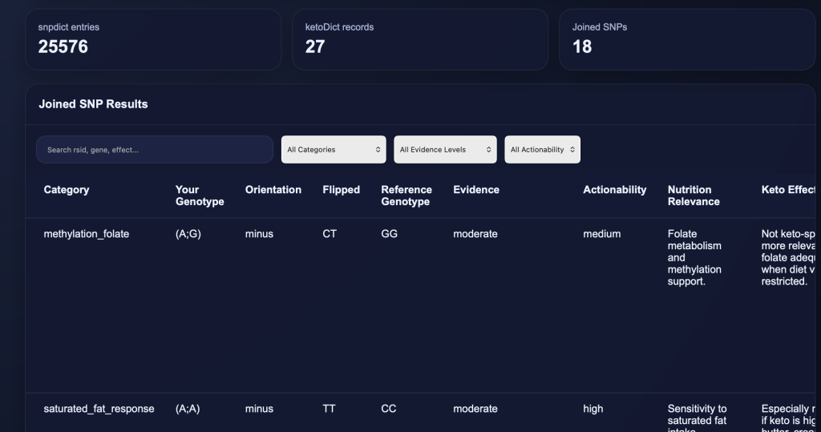Click the Reference Genotype column header
Viewport: 821px width, 432px height.
click(406, 196)
